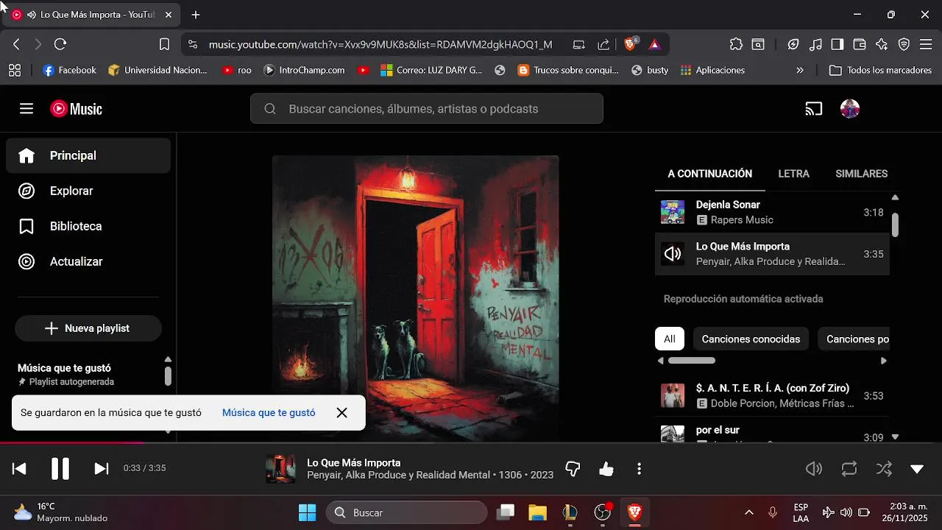Reload the page
Viewport: 942px width, 530px height.
point(60,44)
